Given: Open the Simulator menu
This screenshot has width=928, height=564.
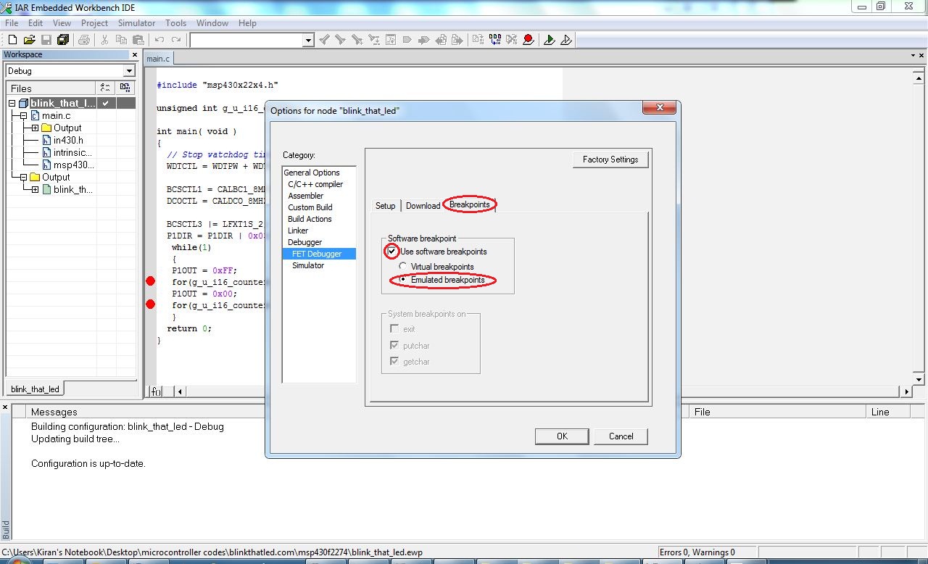Looking at the screenshot, I should pyautogui.click(x=137, y=23).
